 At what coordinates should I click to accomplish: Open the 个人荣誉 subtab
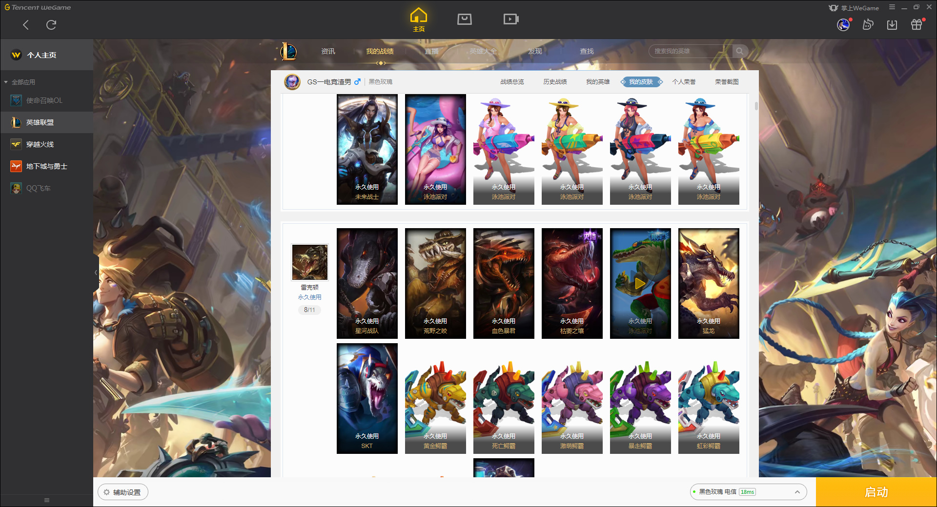(x=684, y=82)
